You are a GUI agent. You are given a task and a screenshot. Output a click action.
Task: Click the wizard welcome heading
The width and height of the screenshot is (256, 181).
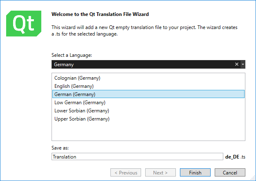tap(100, 14)
